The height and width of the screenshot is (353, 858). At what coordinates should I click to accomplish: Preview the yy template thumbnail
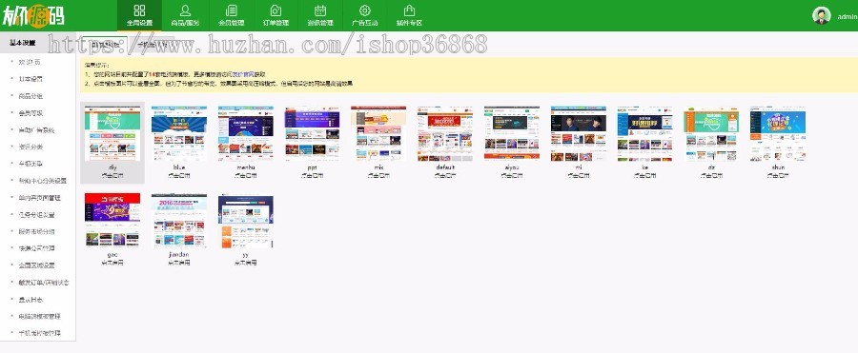[246, 220]
